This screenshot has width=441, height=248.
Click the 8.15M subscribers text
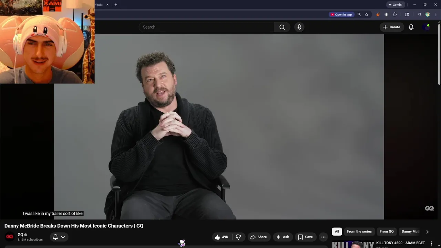[30, 240]
